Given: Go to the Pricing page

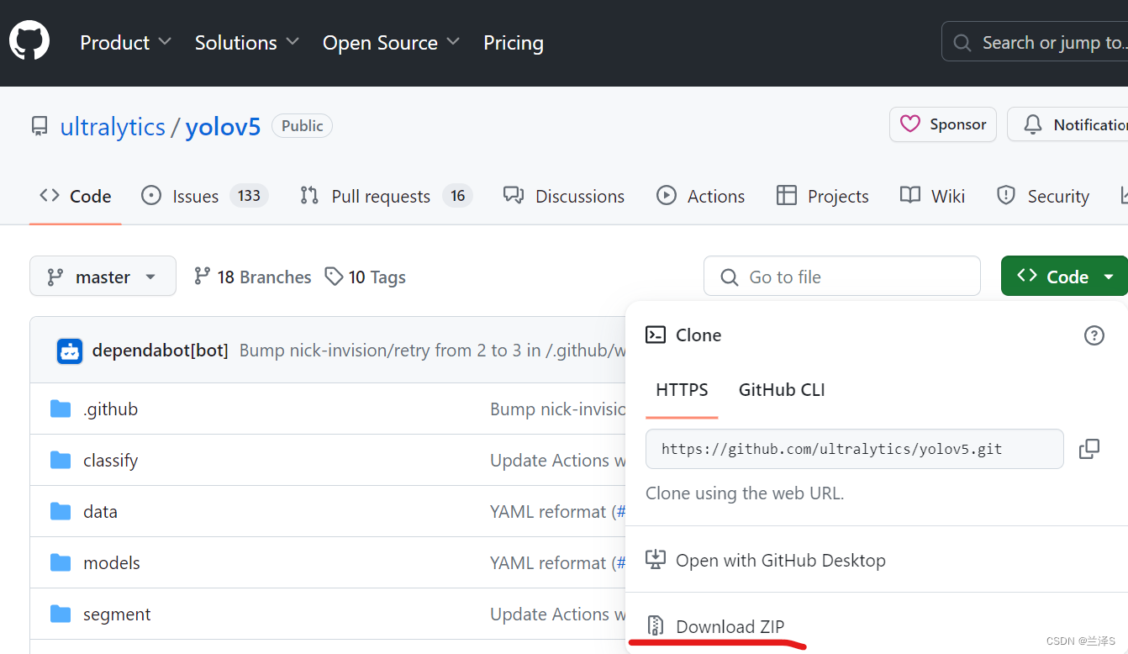Looking at the screenshot, I should (514, 42).
